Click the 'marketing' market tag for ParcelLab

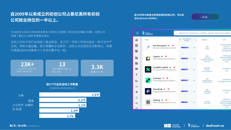tap(207, 92)
